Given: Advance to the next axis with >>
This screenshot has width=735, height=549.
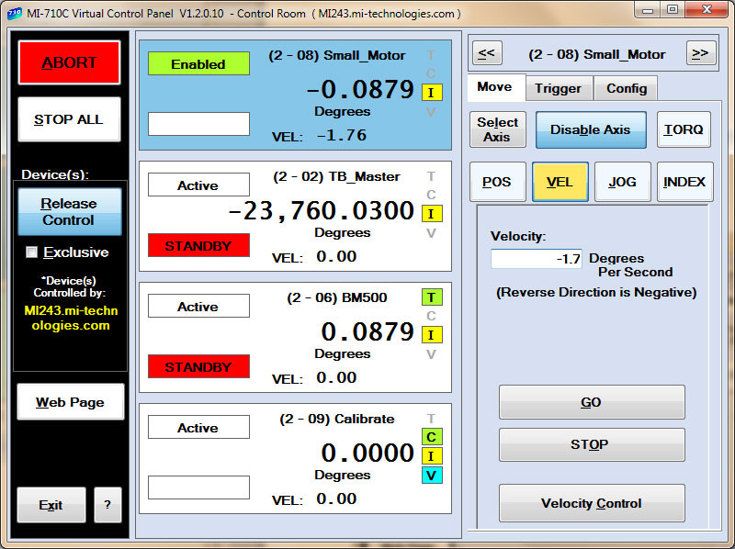Looking at the screenshot, I should click(701, 53).
